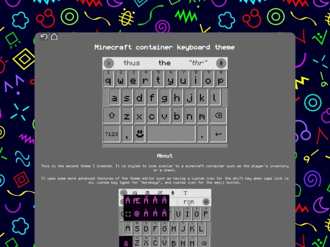Tap the lowercase t key

[158, 79]
